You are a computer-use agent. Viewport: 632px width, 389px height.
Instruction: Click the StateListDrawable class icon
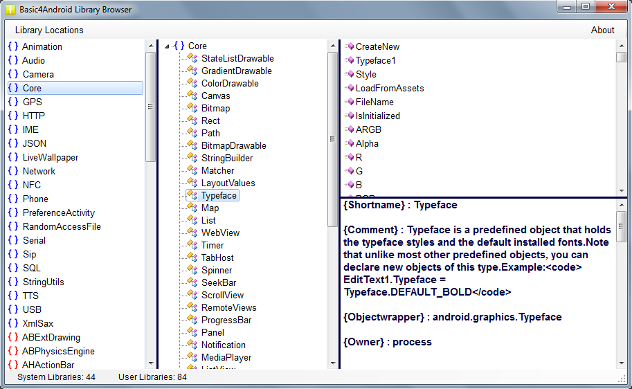click(x=192, y=58)
